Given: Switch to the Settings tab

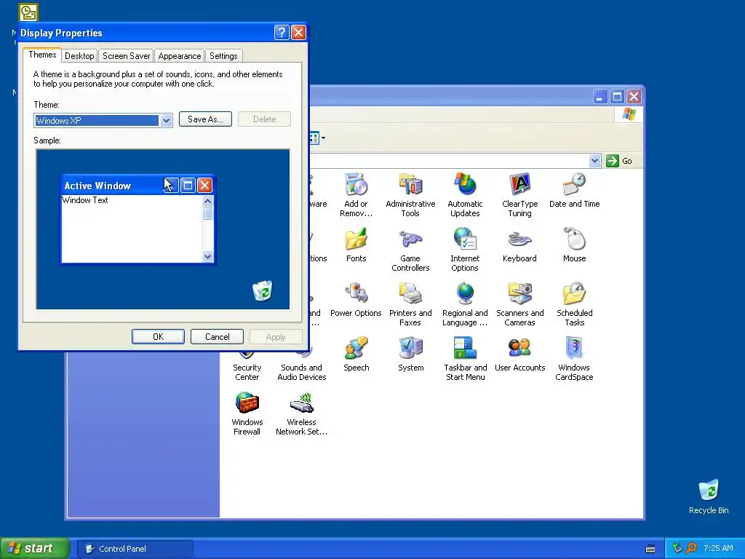Looking at the screenshot, I should (223, 56).
